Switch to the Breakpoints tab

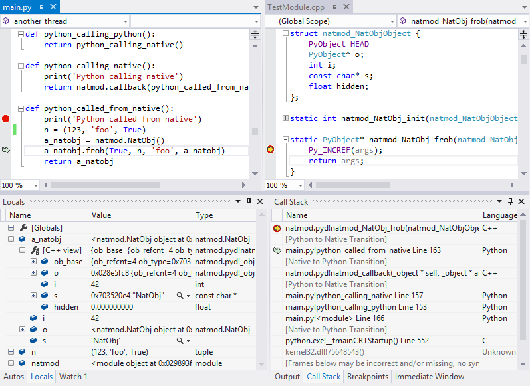point(368,377)
